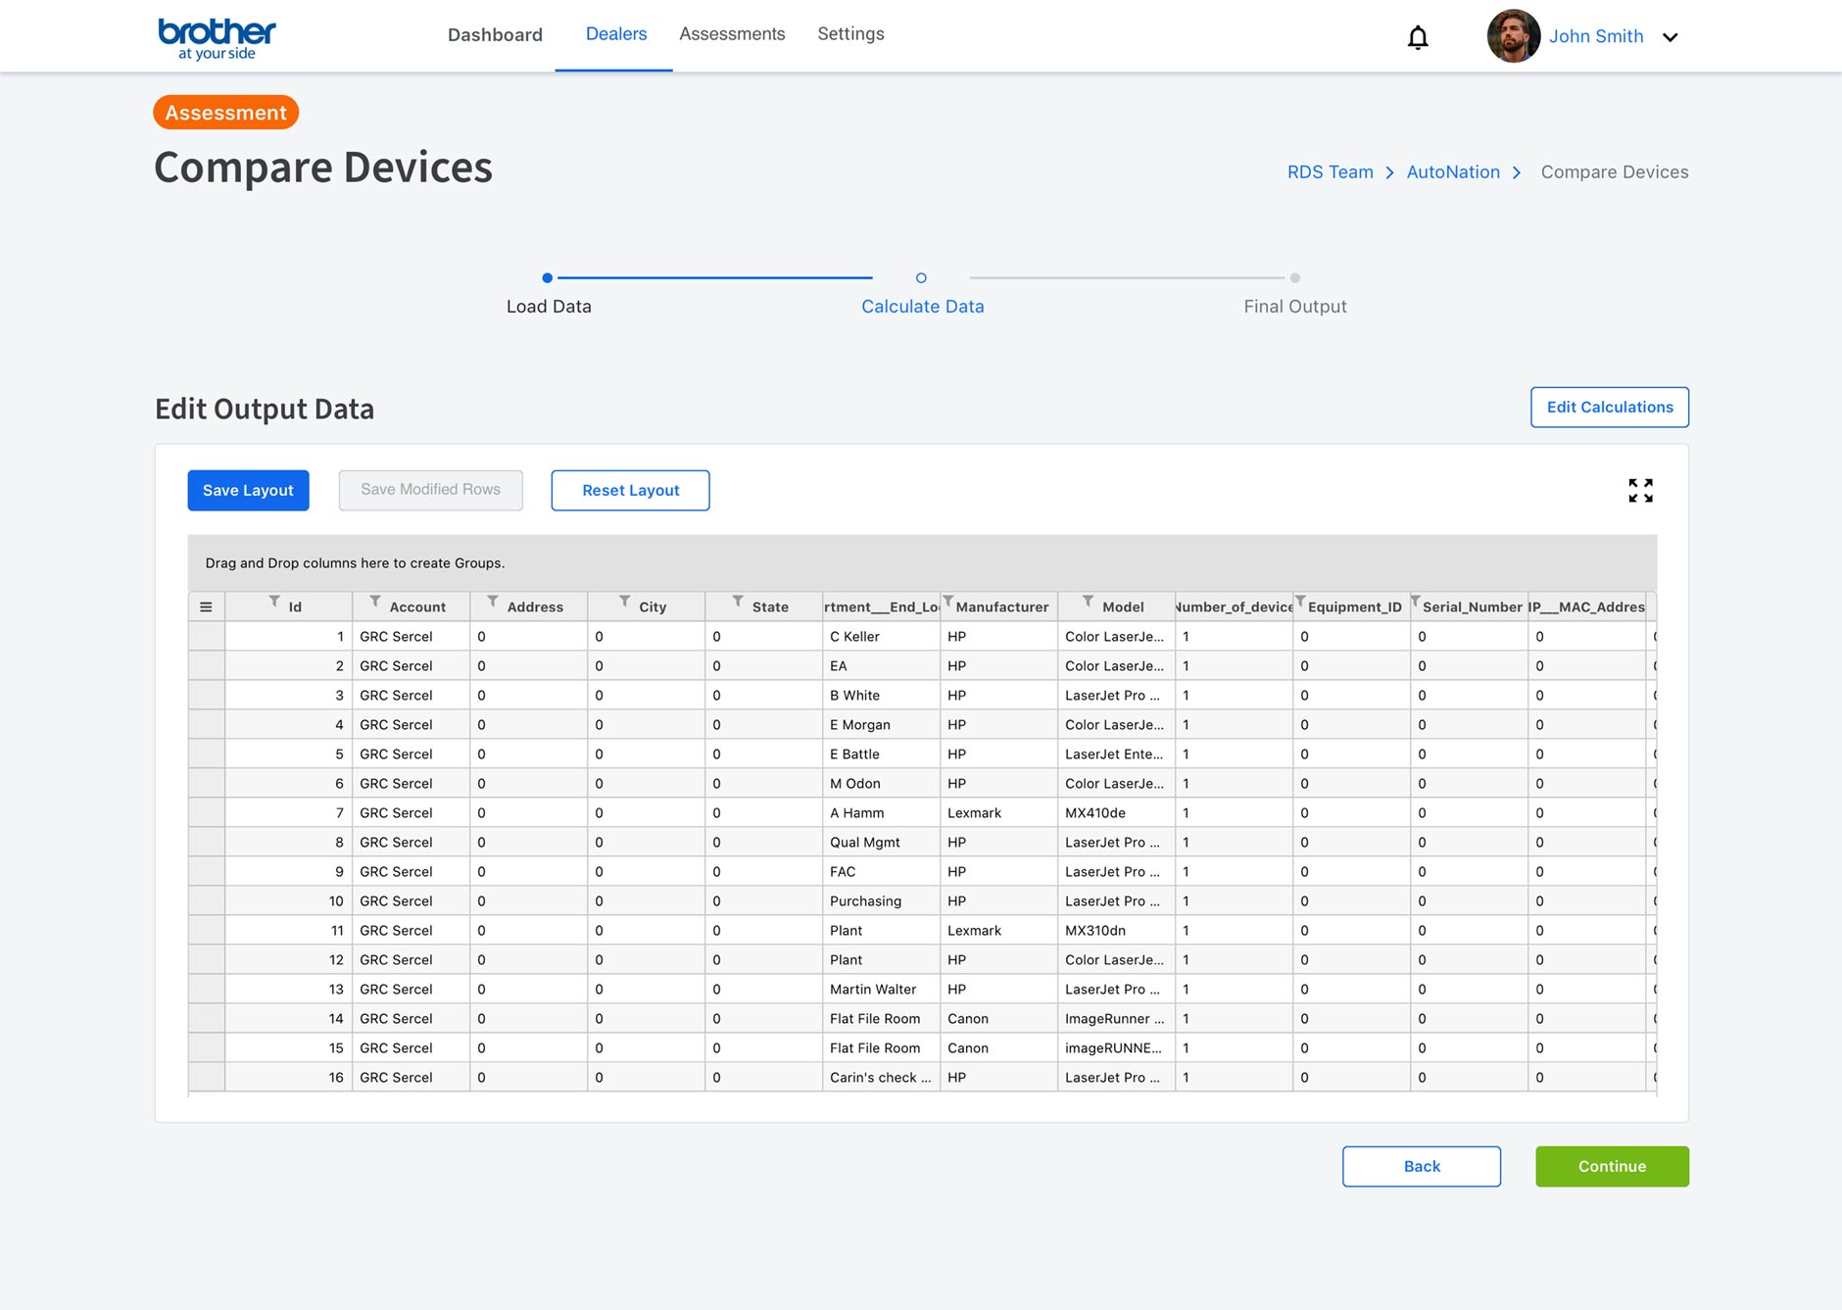Go to the Dashboard tab

495,35
